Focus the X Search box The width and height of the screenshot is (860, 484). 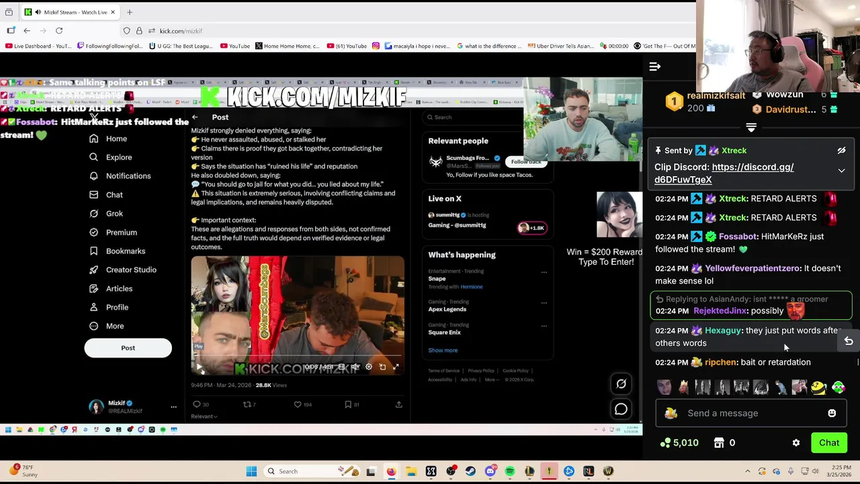[471, 118]
